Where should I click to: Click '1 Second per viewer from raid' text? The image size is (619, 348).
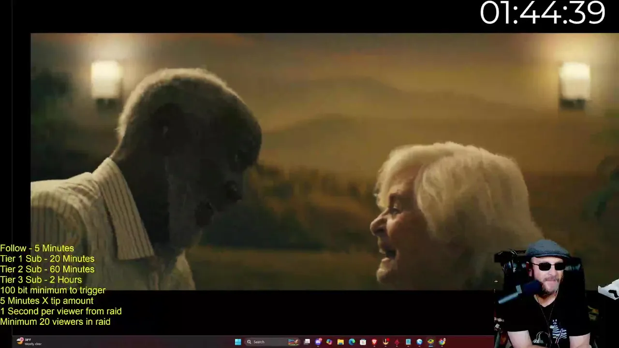61,311
